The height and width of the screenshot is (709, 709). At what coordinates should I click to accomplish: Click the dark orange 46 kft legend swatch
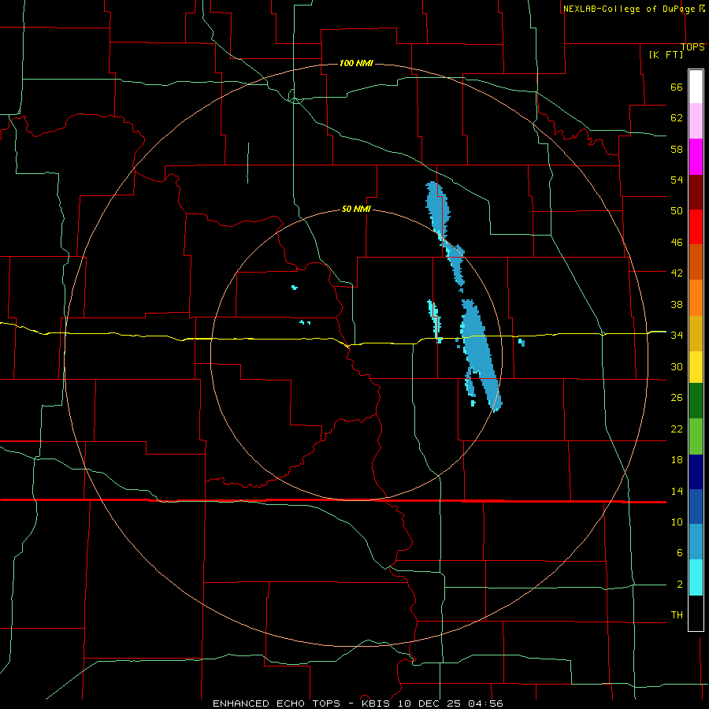(x=696, y=262)
